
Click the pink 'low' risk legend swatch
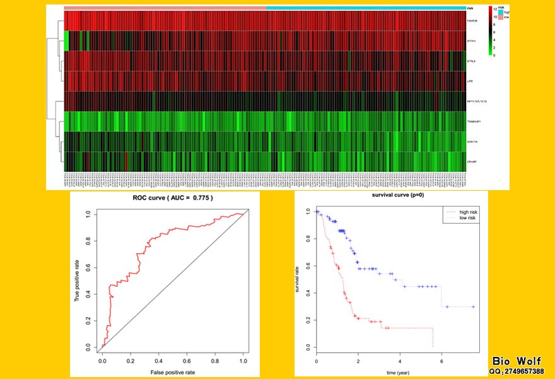pyautogui.click(x=501, y=16)
